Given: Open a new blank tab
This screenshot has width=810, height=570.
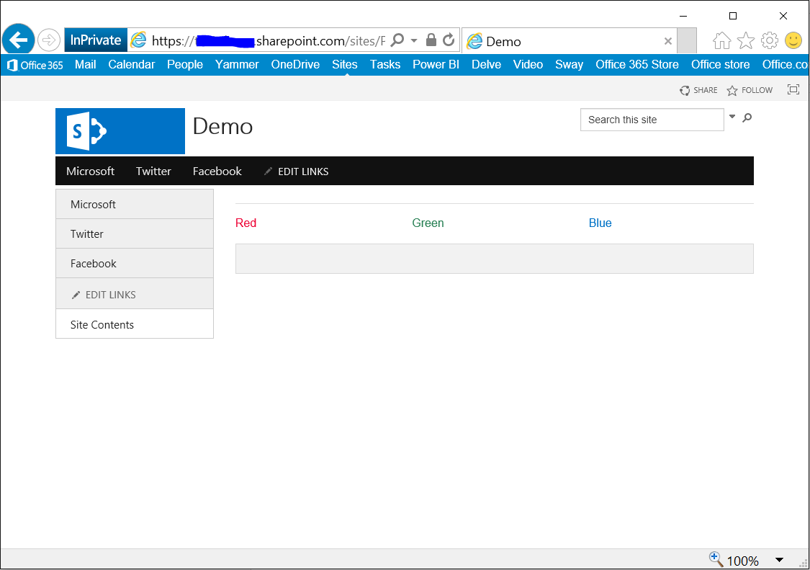Looking at the screenshot, I should [x=687, y=41].
